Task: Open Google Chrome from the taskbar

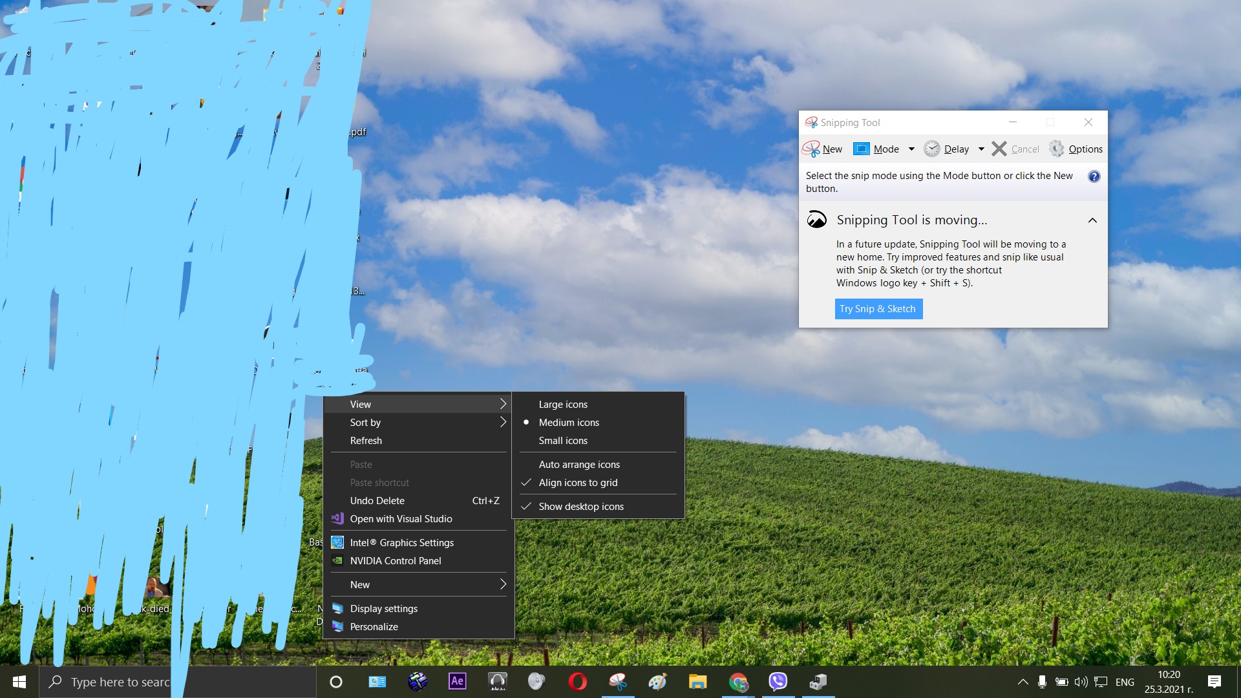Action: tap(739, 681)
